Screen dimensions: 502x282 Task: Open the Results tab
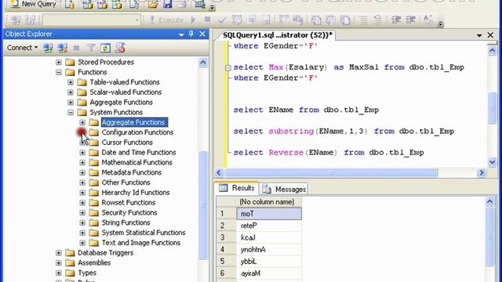pos(237,188)
